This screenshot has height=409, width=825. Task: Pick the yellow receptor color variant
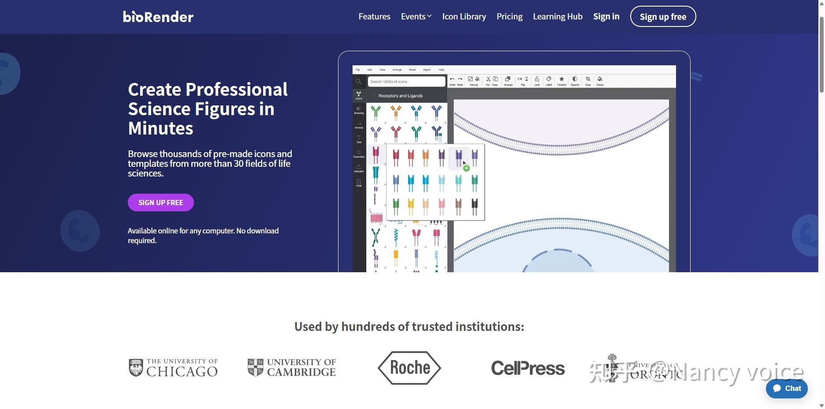(x=411, y=206)
